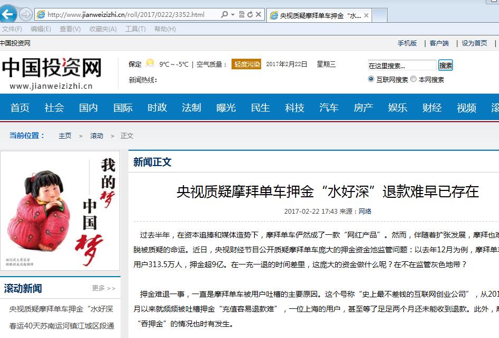This screenshot has height=338, width=499.
Task: Click the 中国投资网 text in the top bar
Action: coord(15,43)
